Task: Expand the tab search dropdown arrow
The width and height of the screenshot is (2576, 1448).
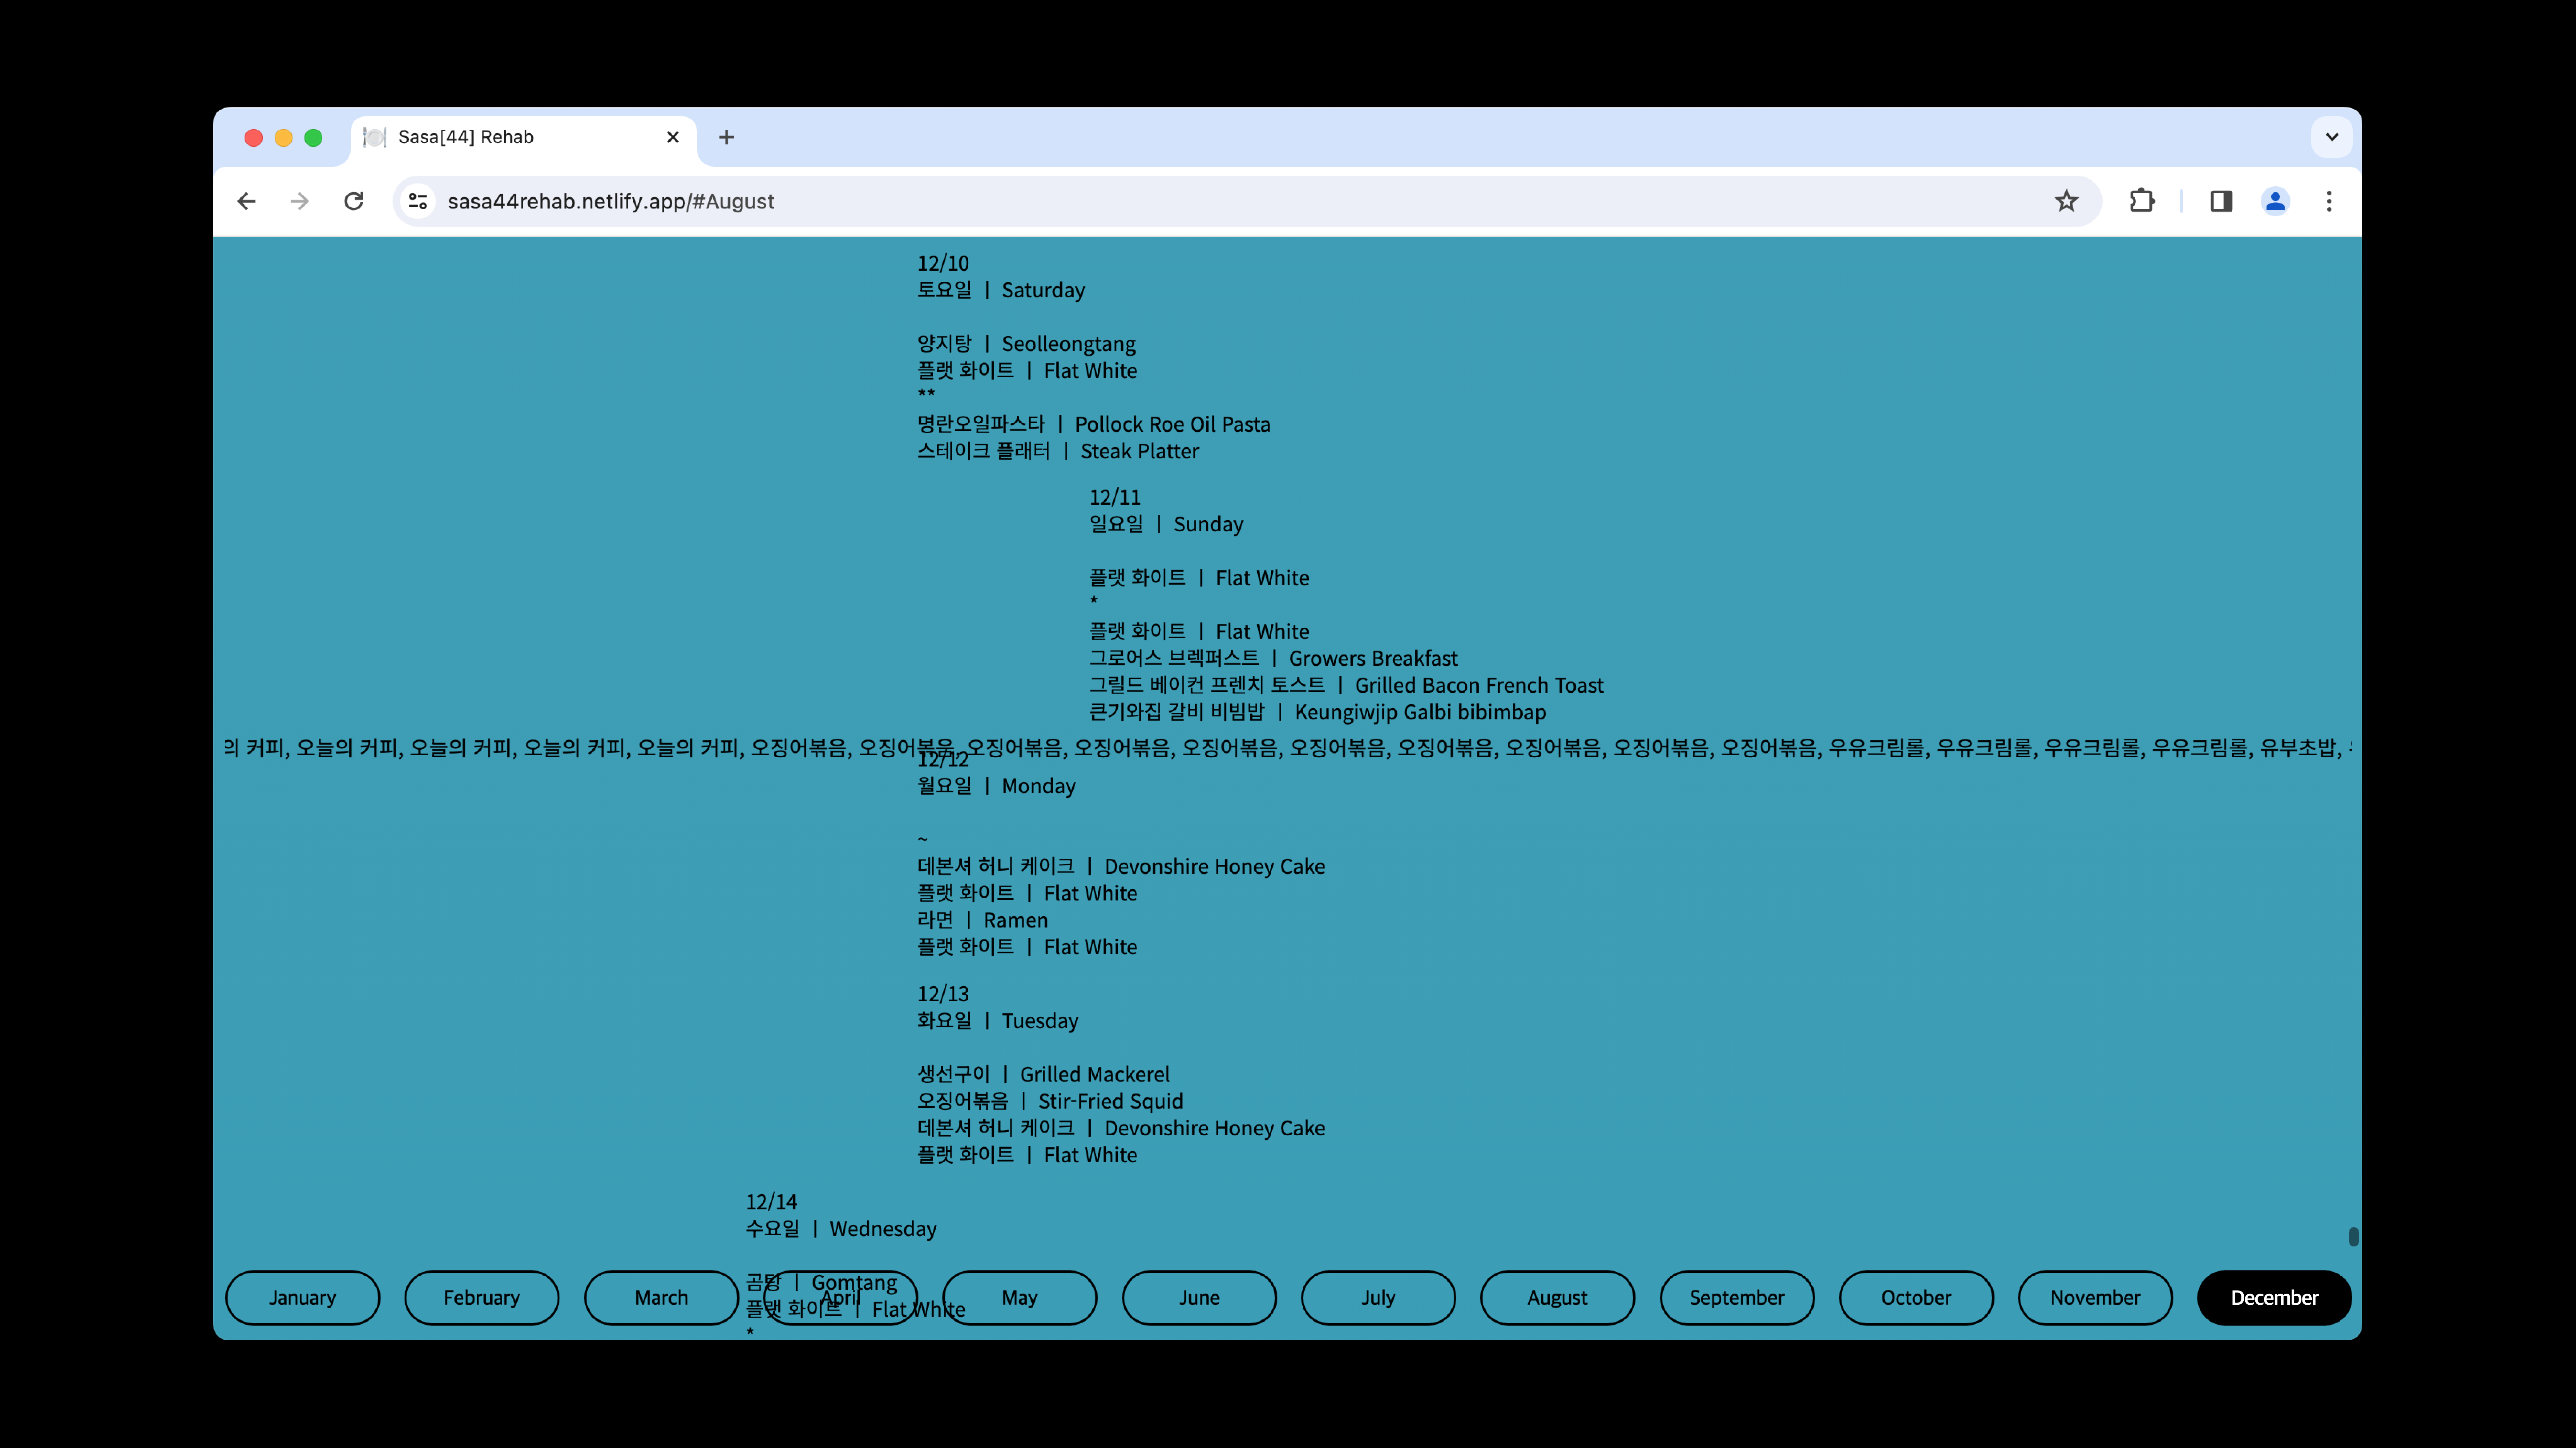Action: [2332, 138]
